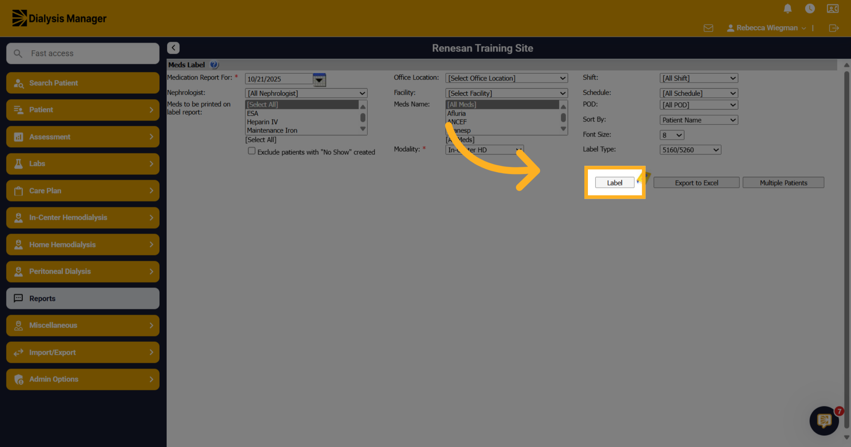Expand the Patient sidebar menu

83,110
